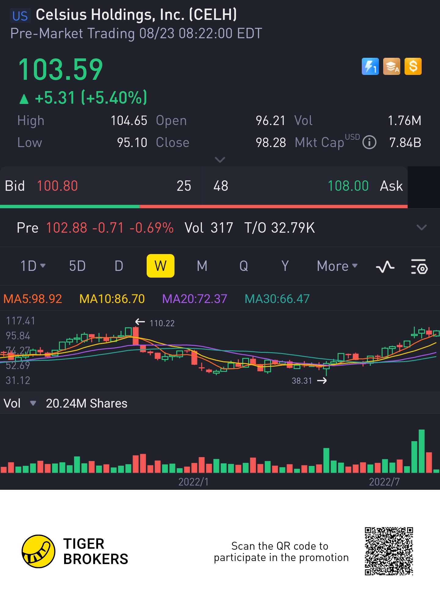This screenshot has height=613, width=440.
Task: Tap the 110.22 high marker on chart
Action: [x=162, y=323]
